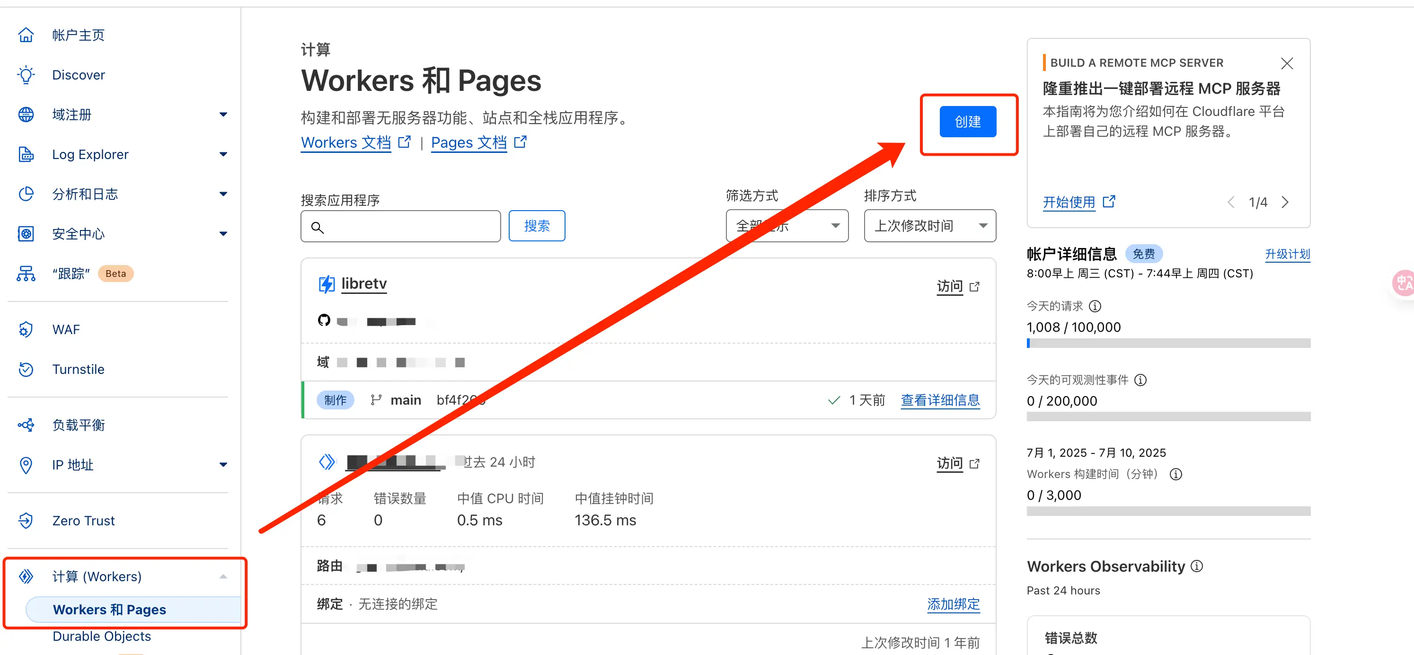Click 查看详细信息 link

[940, 400]
